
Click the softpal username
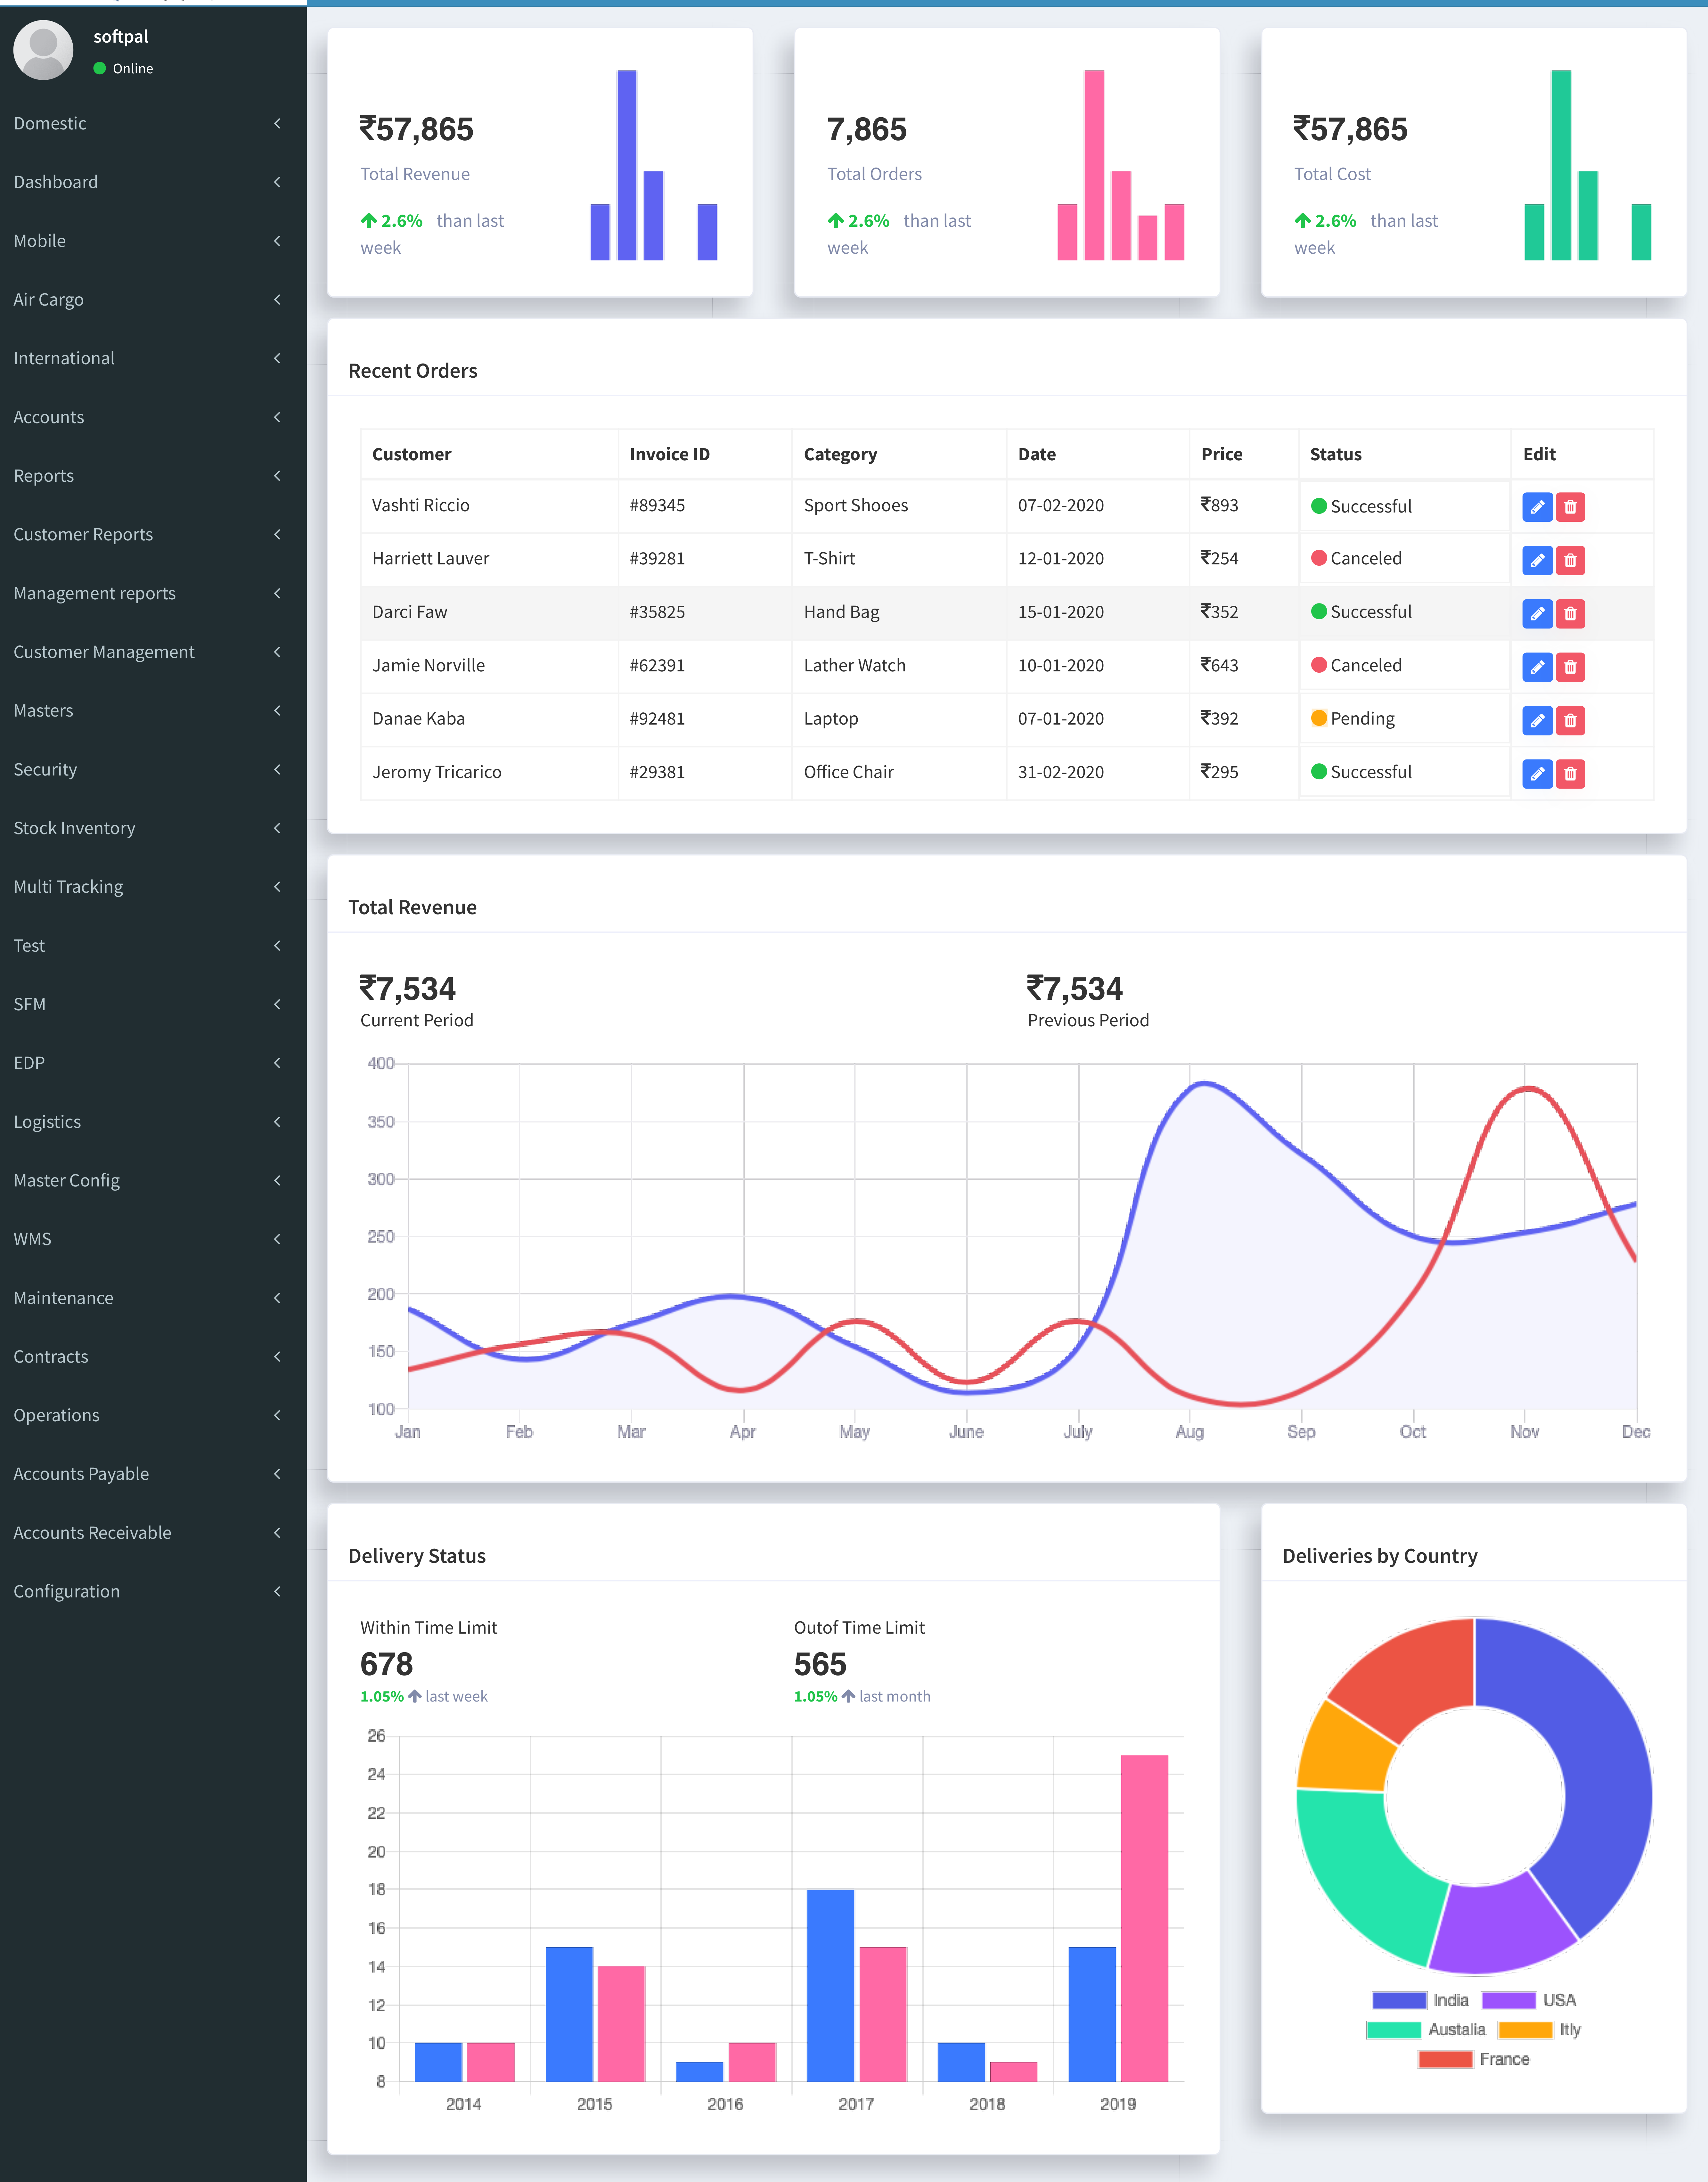(121, 37)
